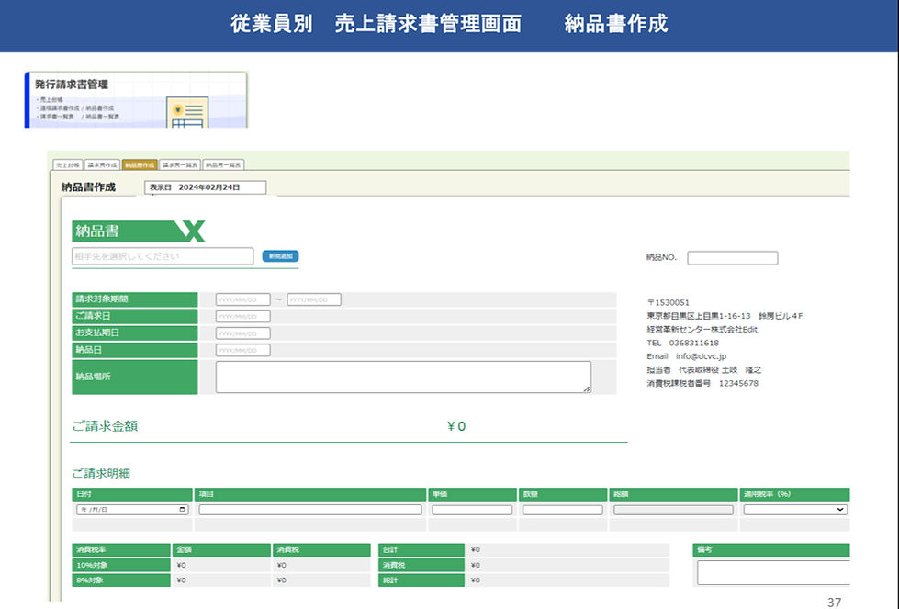Image resolution: width=899 pixels, height=609 pixels.
Task: Click the 発行請求書管理 menu card
Action: click(136, 100)
